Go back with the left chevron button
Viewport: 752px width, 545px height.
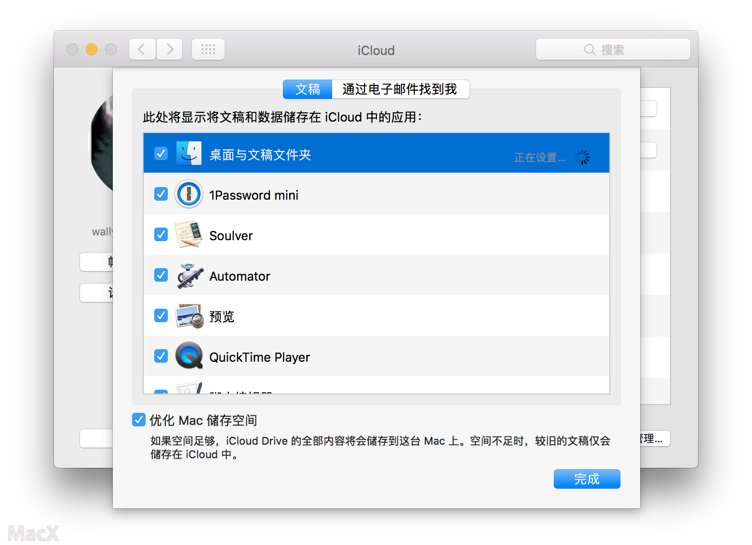point(142,49)
